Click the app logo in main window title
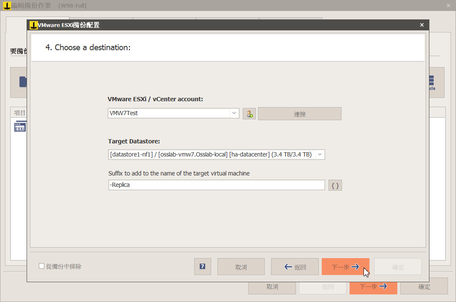This screenshot has height=302, width=456. coord(7,5)
